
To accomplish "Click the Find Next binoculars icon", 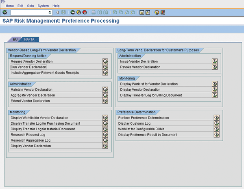I will click(105, 12).
